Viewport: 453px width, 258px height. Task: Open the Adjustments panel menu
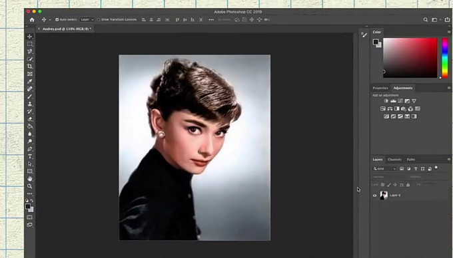(x=449, y=88)
